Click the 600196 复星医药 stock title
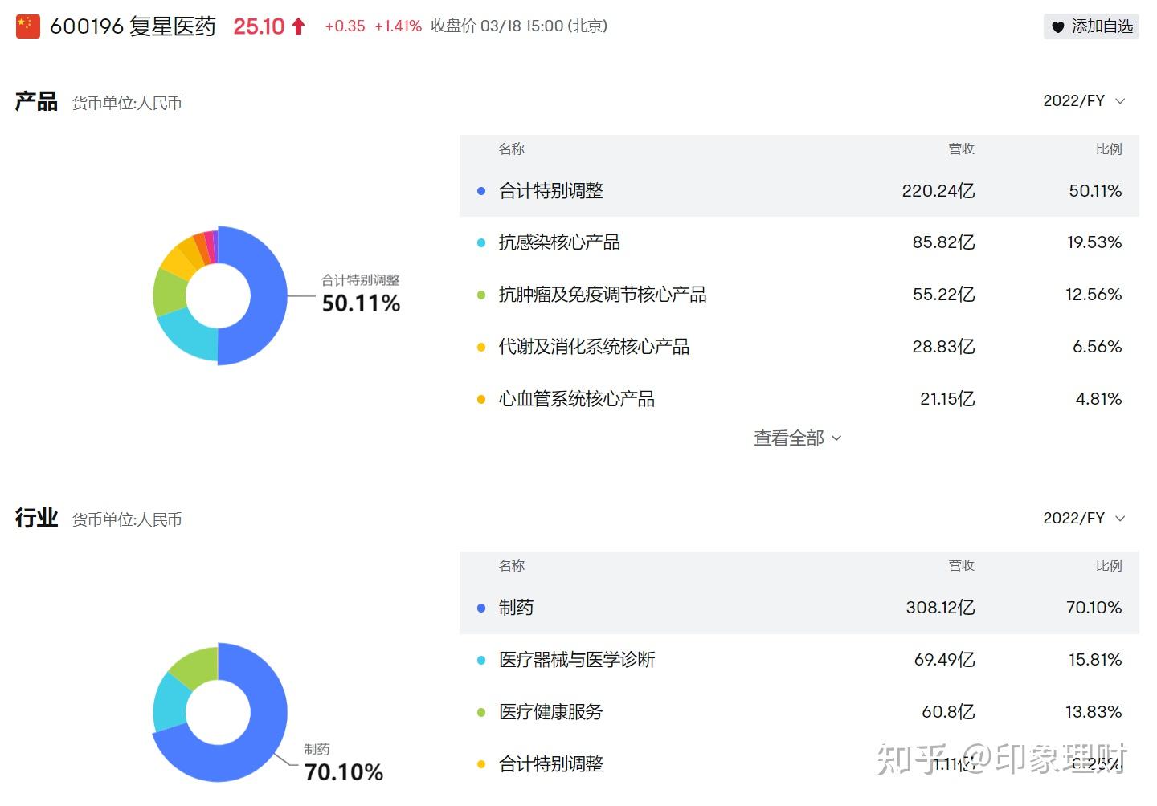1157x806 pixels. pyautogui.click(x=133, y=26)
